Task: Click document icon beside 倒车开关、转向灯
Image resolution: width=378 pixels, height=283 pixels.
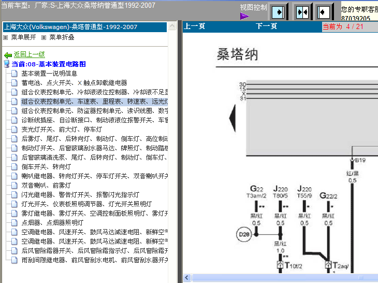Action: (x=14, y=167)
